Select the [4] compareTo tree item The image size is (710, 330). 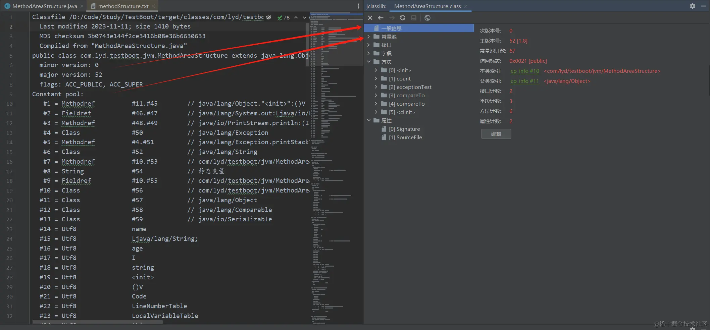[x=407, y=104]
